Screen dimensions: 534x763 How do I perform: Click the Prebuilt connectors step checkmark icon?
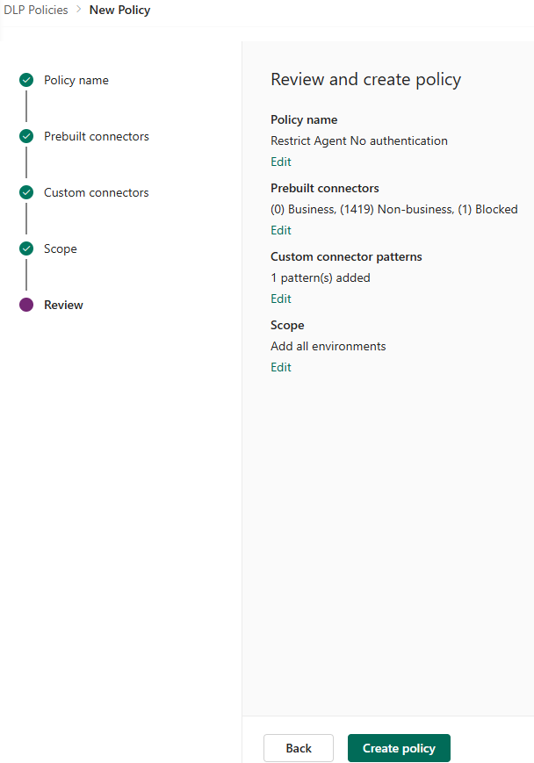tap(26, 136)
